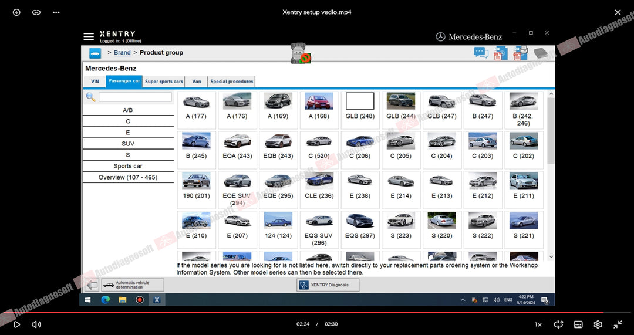Switch to the VIN tab
Viewport: 634px width, 335px height.
point(95,81)
